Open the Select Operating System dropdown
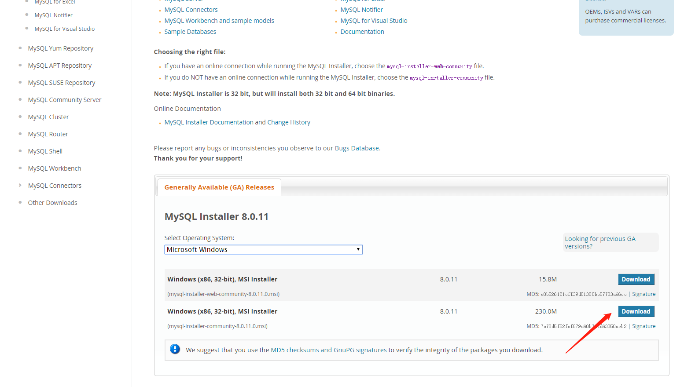Screen dimensions: 684x387 pyautogui.click(x=263, y=249)
